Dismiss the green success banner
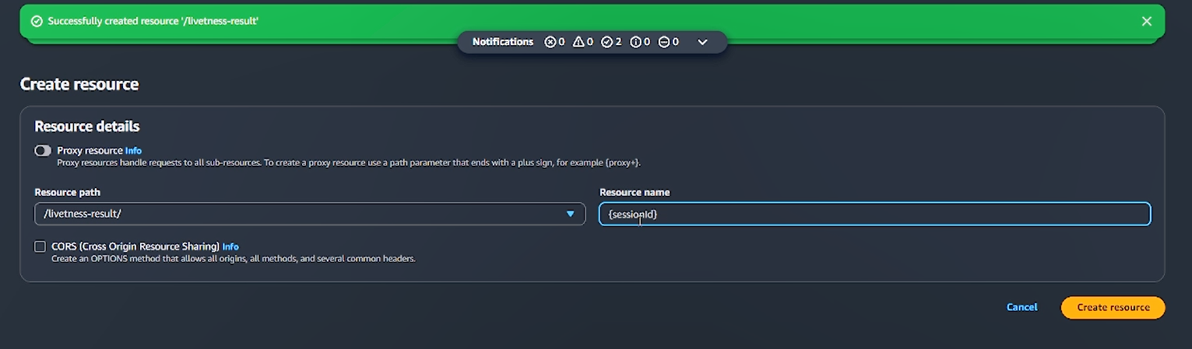Screen dimensions: 1192x349 [1146, 21]
